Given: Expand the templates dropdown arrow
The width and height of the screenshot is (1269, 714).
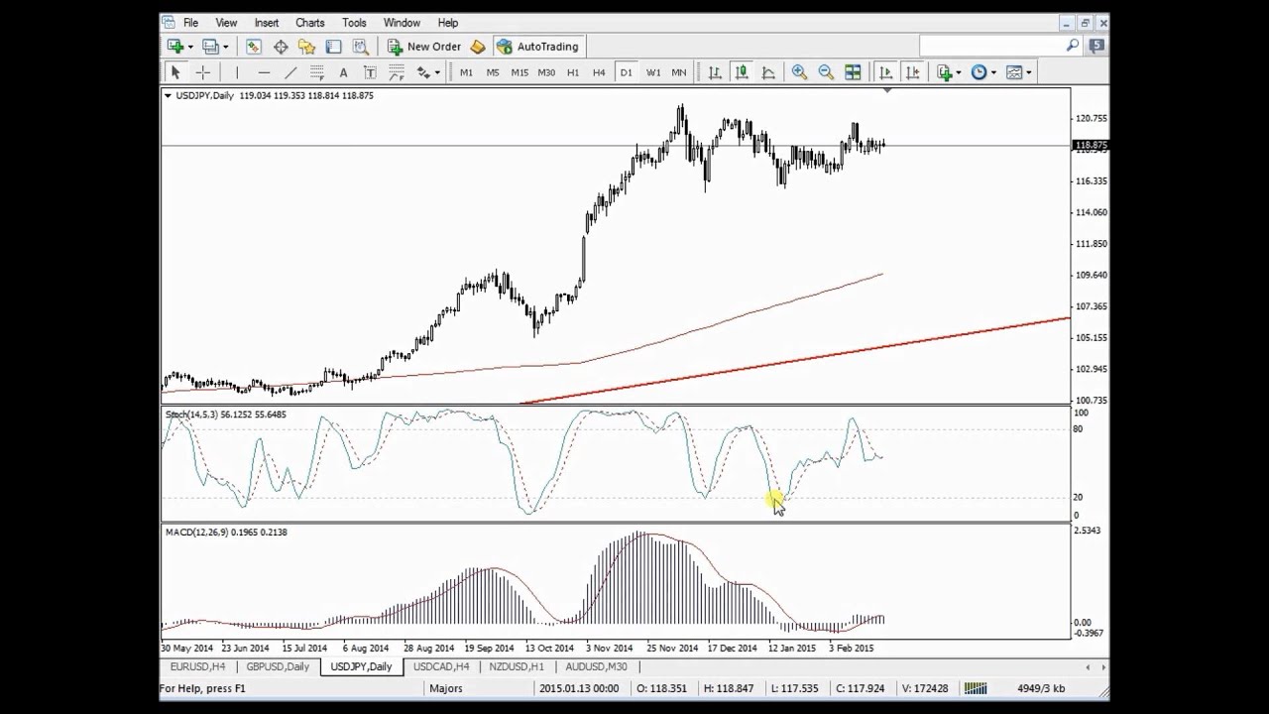Looking at the screenshot, I should pyautogui.click(x=1029, y=72).
